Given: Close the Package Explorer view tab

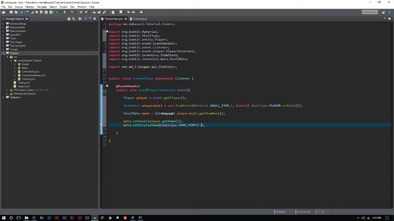Looking at the screenshot, I should [26, 19].
